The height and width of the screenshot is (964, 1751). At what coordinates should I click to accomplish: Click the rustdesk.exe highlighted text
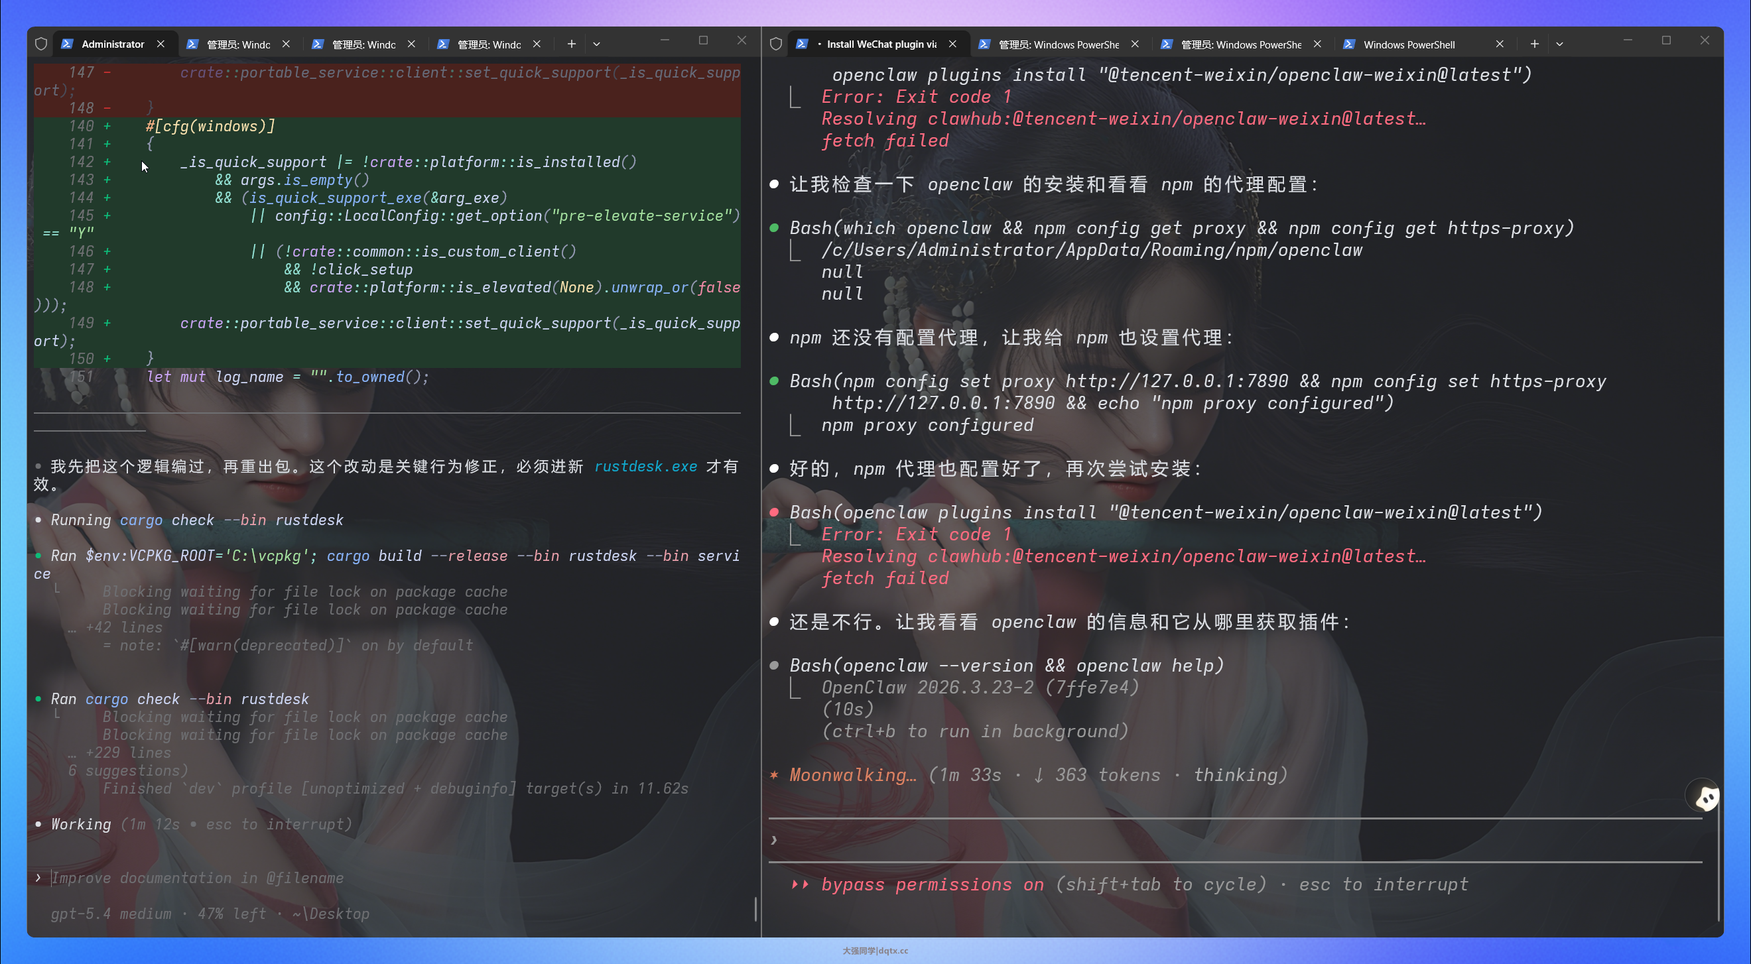(645, 467)
